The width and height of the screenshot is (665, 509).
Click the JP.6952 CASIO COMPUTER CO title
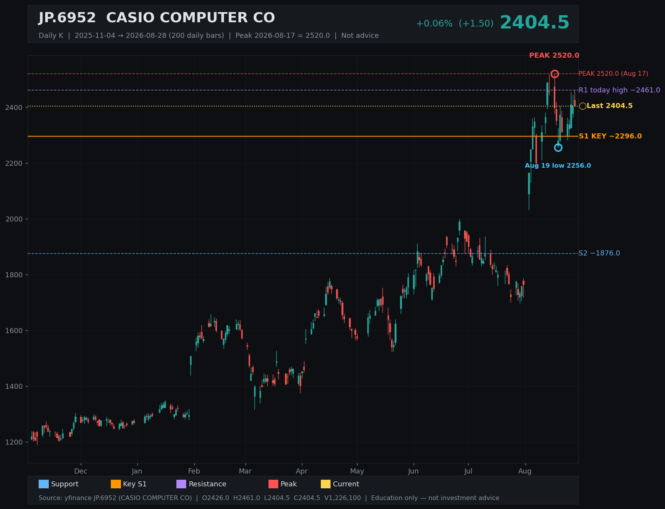point(156,18)
